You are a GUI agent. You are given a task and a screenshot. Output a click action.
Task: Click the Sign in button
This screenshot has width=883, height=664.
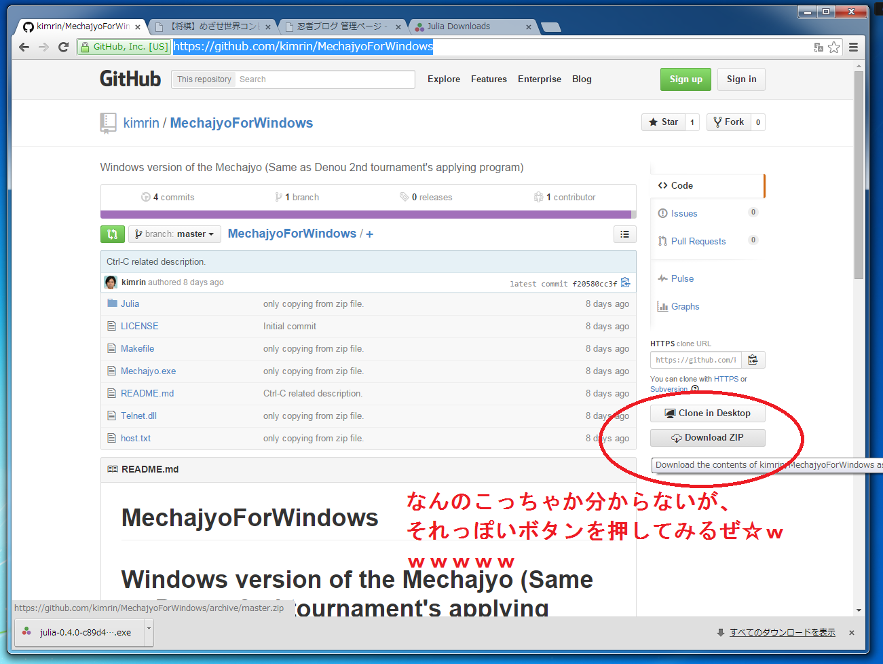741,79
